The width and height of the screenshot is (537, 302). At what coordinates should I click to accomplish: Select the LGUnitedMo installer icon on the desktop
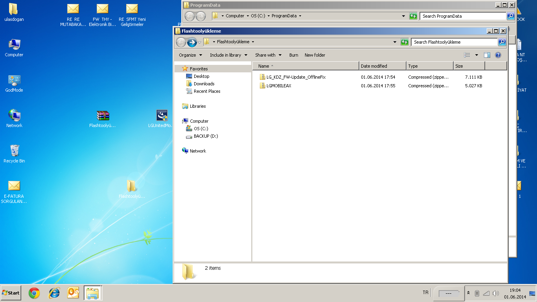(x=161, y=119)
